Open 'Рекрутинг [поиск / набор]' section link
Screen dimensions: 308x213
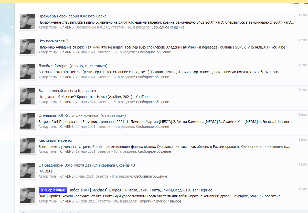(160, 201)
